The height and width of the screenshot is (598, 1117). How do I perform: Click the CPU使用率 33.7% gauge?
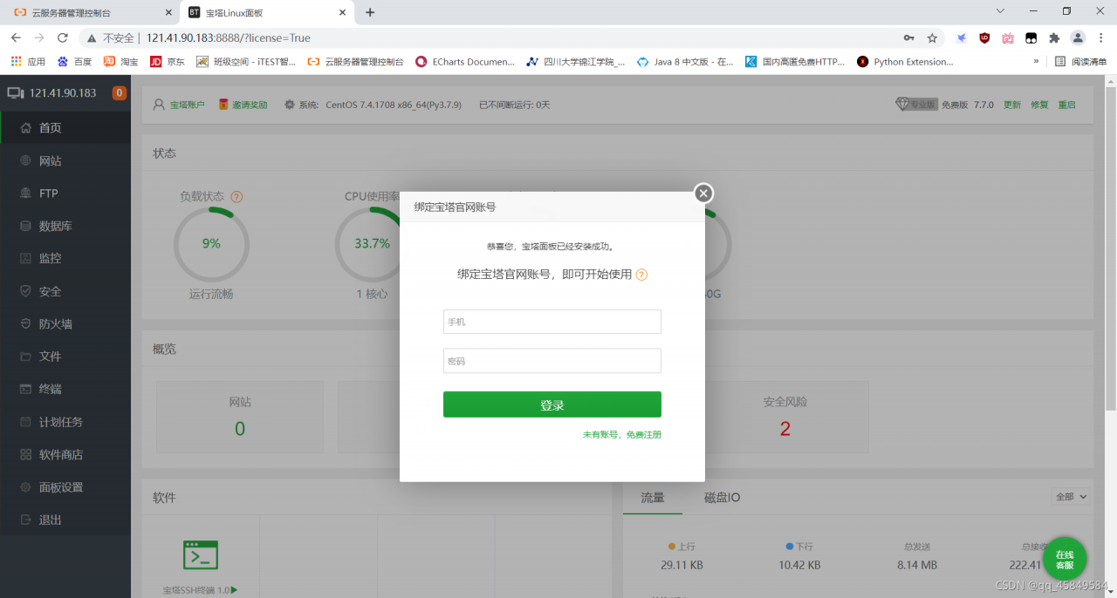pyautogui.click(x=373, y=244)
